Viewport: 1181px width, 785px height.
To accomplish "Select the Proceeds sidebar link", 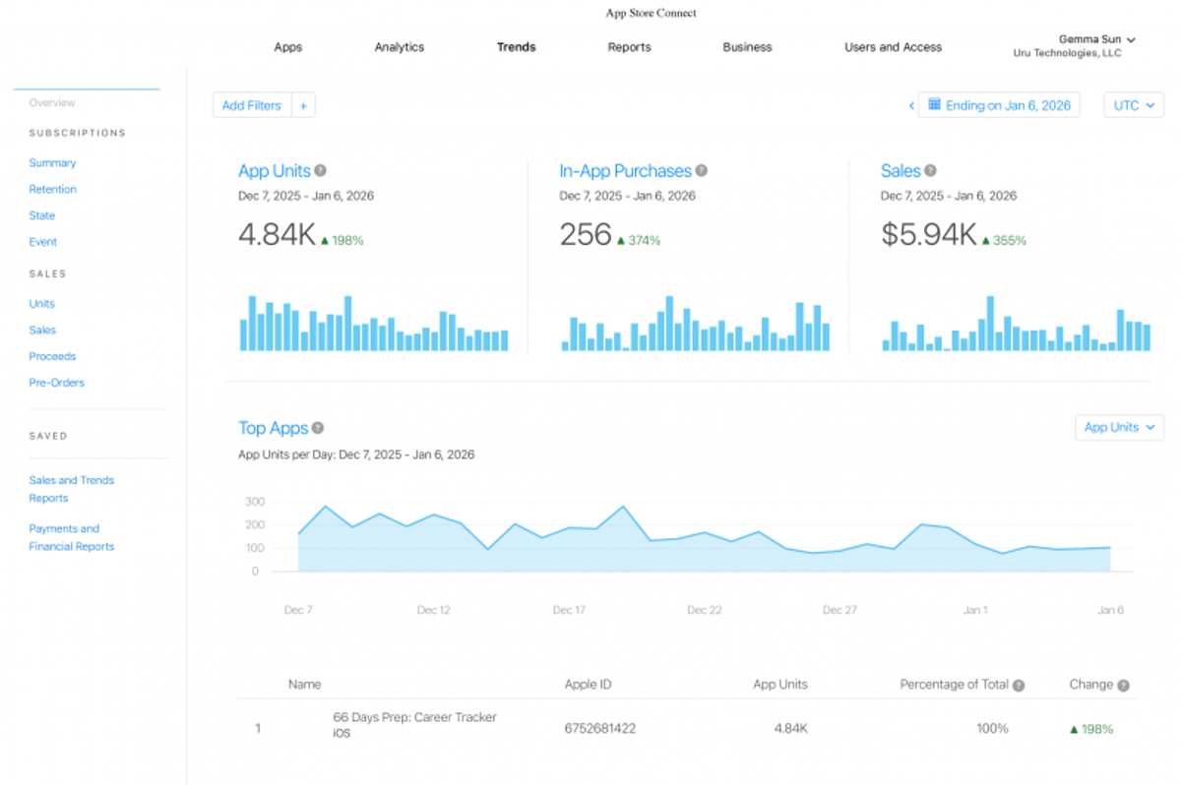I will (52, 356).
